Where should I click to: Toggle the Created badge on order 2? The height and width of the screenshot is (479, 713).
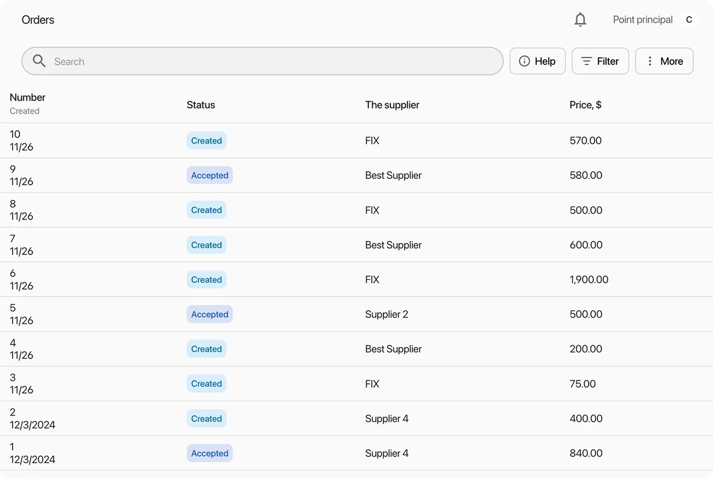[206, 418]
